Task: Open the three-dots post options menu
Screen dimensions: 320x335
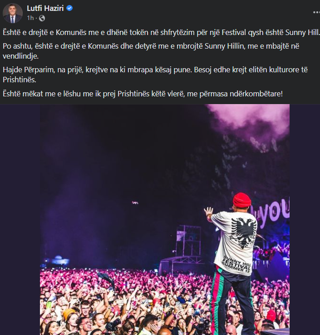Action: click(x=316, y=12)
